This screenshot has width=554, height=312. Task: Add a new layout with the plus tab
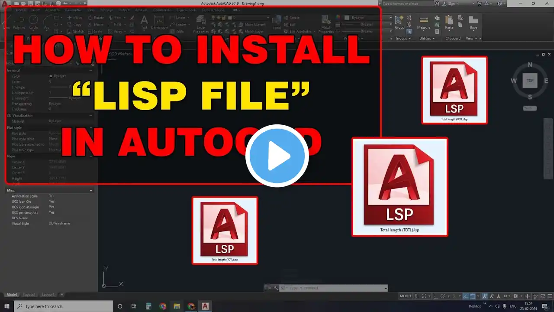click(62, 295)
